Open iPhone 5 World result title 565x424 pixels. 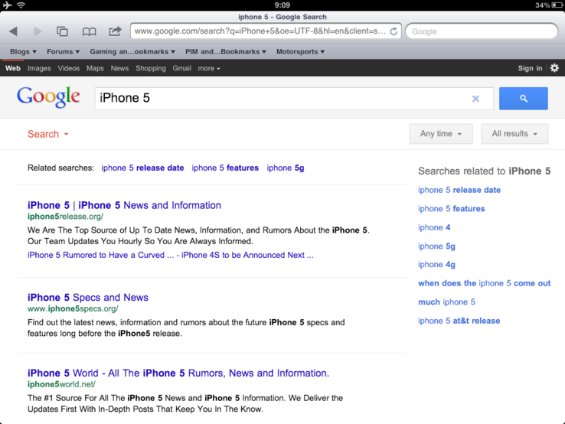178,373
